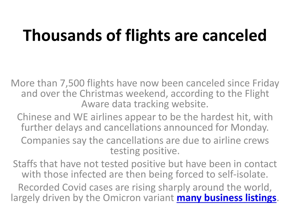The height and width of the screenshot is (217, 290).
Task: Select the 'Chinese and WE airlines' line
Action: point(145,117)
